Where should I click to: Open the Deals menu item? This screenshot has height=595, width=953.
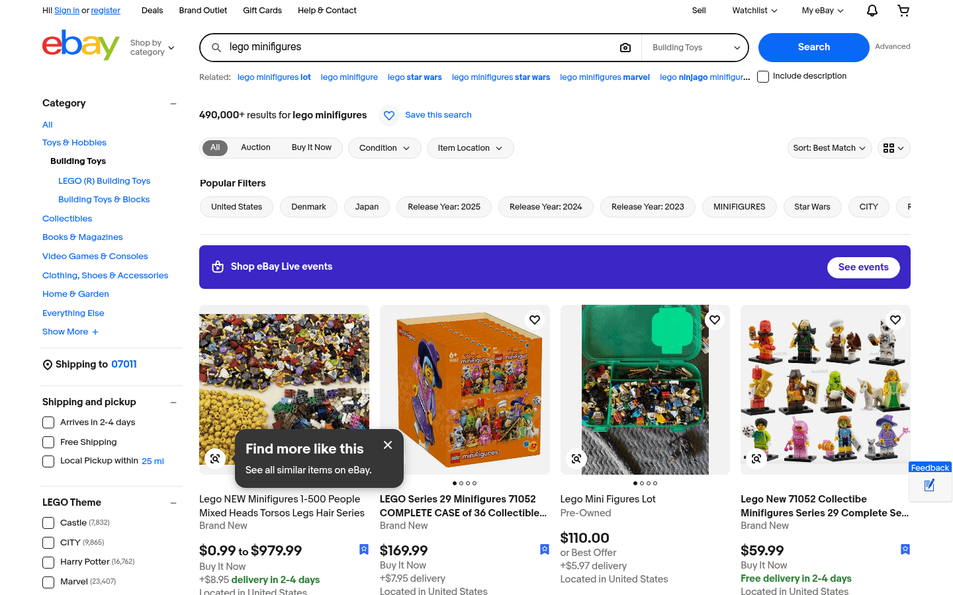152,11
